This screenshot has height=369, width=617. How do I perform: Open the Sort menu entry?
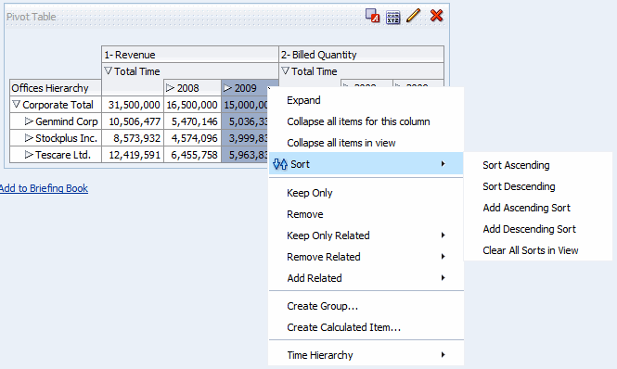(366, 164)
